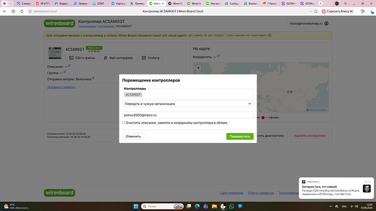Open the Grafana button
This screenshot has height=211, width=376.
(x=150, y=58)
